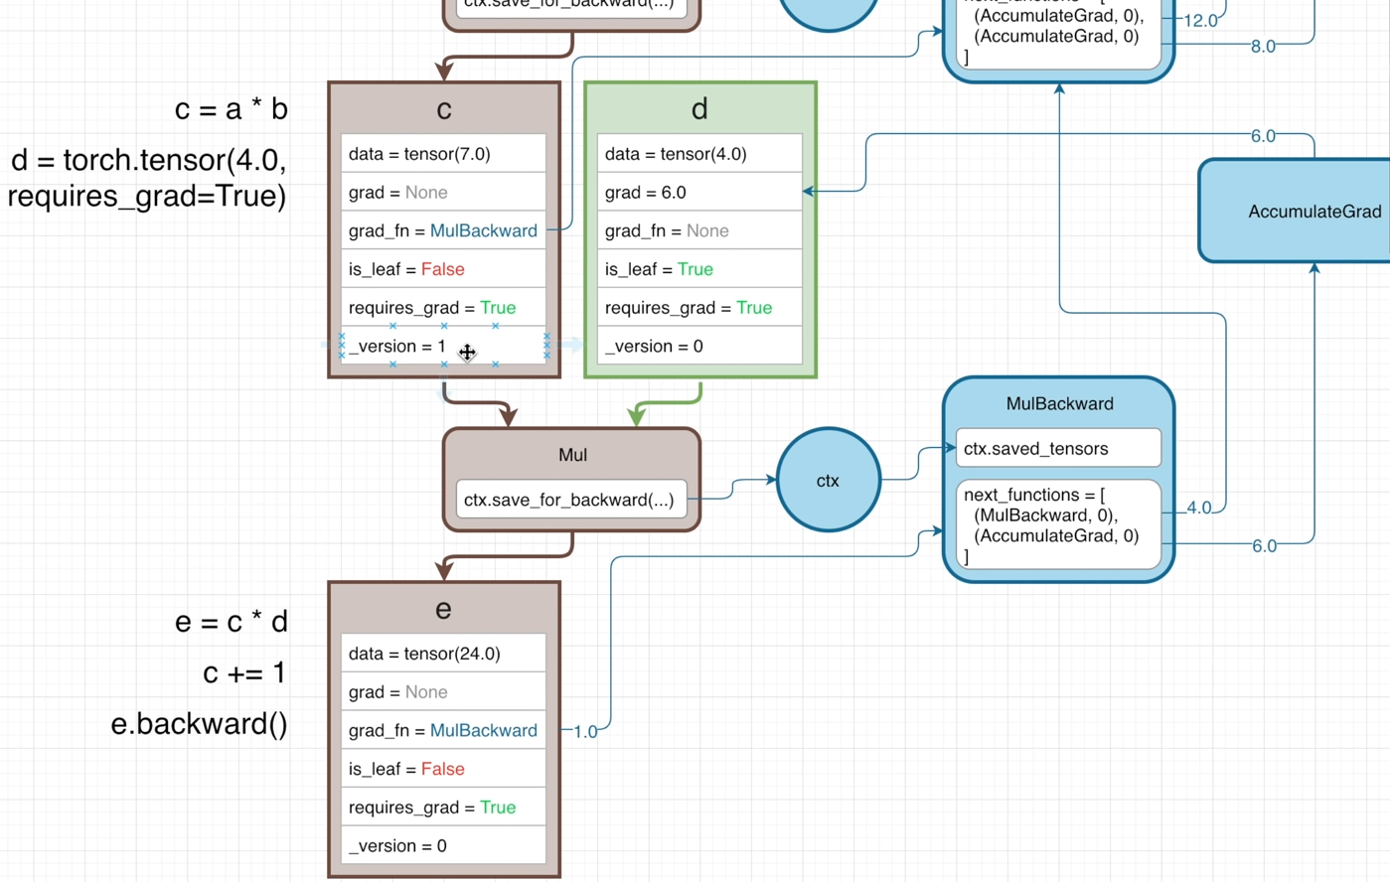Image resolution: width=1390 pixels, height=882 pixels.
Task: Select the next_functions list in lower MulBackward
Action: (1057, 525)
